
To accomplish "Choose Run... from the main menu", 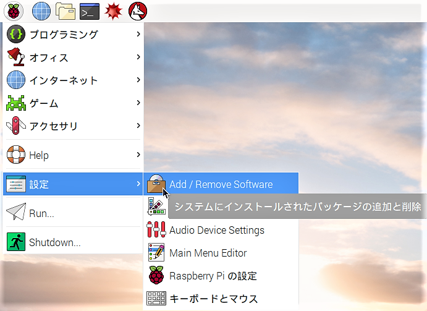I will coord(73,212).
